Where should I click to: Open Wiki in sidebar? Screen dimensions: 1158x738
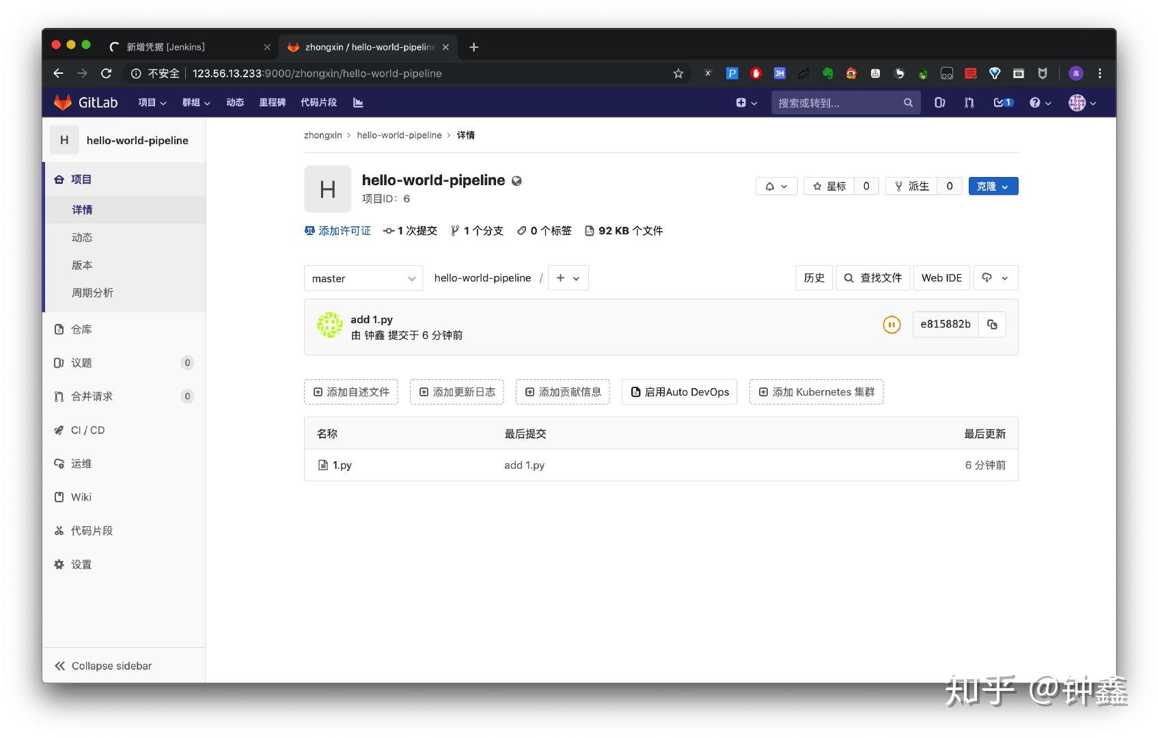tap(124, 497)
